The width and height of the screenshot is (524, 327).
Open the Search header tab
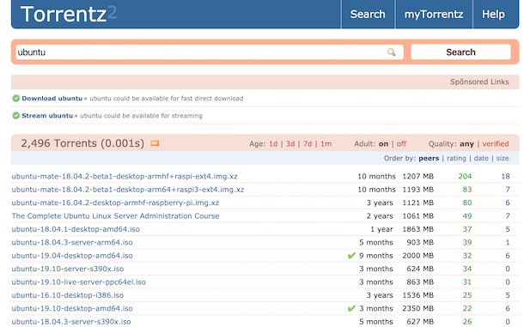pos(368,14)
